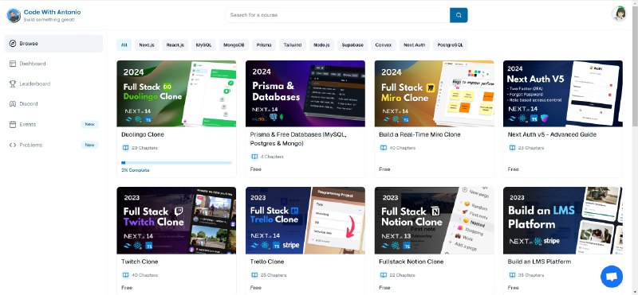This screenshot has width=638, height=295.
Task: Click the book icon beside 4 Chapters
Action: [254, 157]
